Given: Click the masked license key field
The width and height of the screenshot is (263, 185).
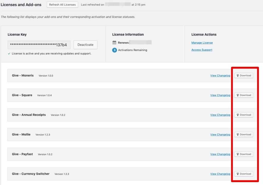Looking at the screenshot, I should (39, 45).
